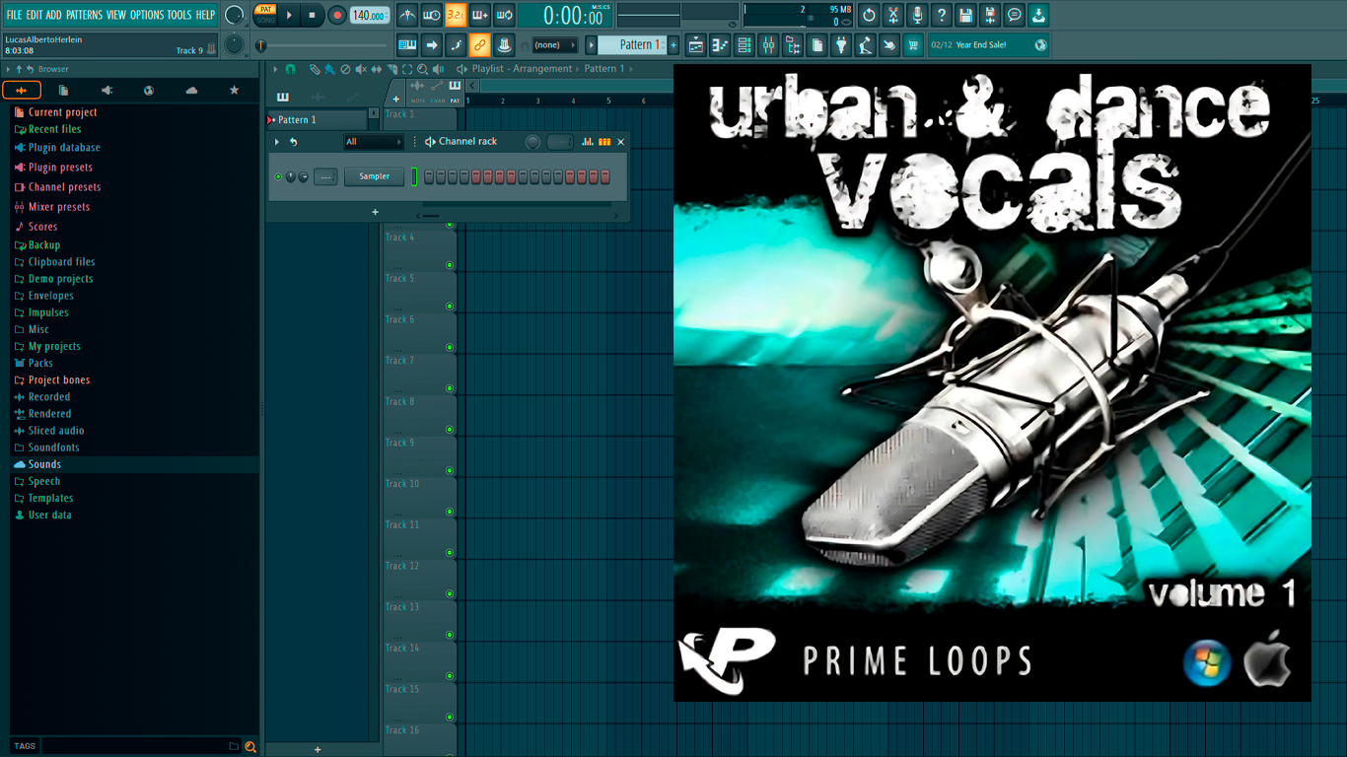The image size is (1347, 757).
Task: Expand the Plugin database folder
Action: click(x=64, y=148)
